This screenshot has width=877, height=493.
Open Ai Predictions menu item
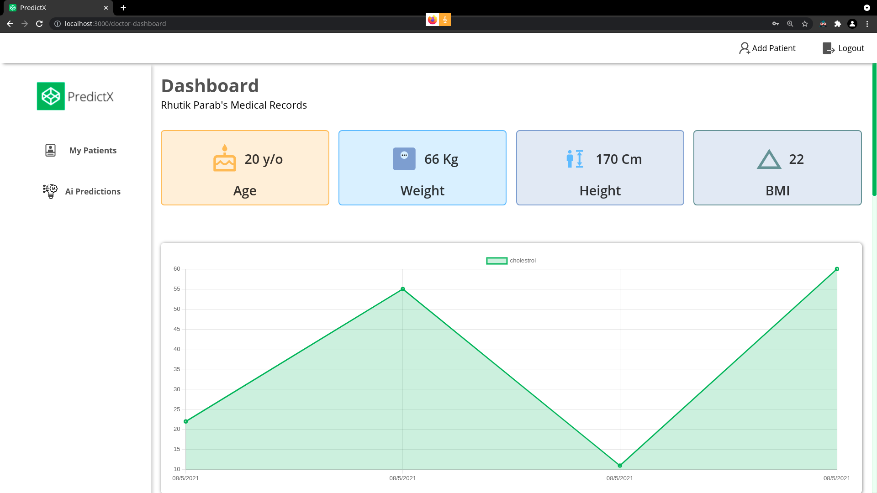coord(93,192)
